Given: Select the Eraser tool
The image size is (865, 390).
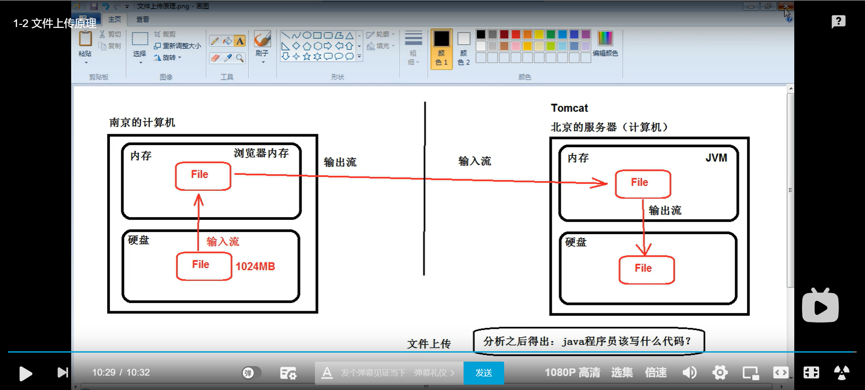Looking at the screenshot, I should point(215,58).
